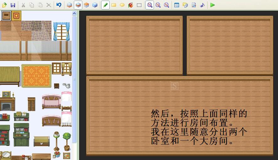
Task: Set map zoom to 1:4
Action: [x=166, y=5]
